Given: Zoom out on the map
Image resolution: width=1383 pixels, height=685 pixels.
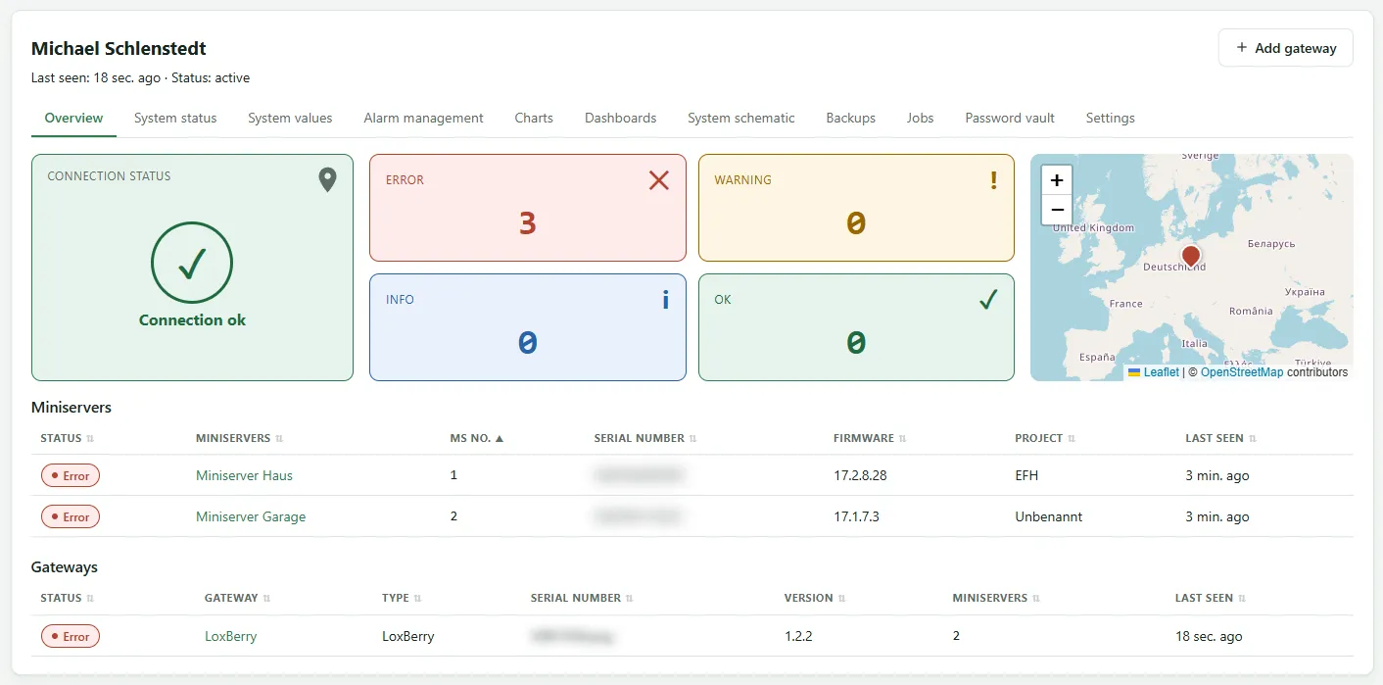Looking at the screenshot, I should click(x=1057, y=210).
